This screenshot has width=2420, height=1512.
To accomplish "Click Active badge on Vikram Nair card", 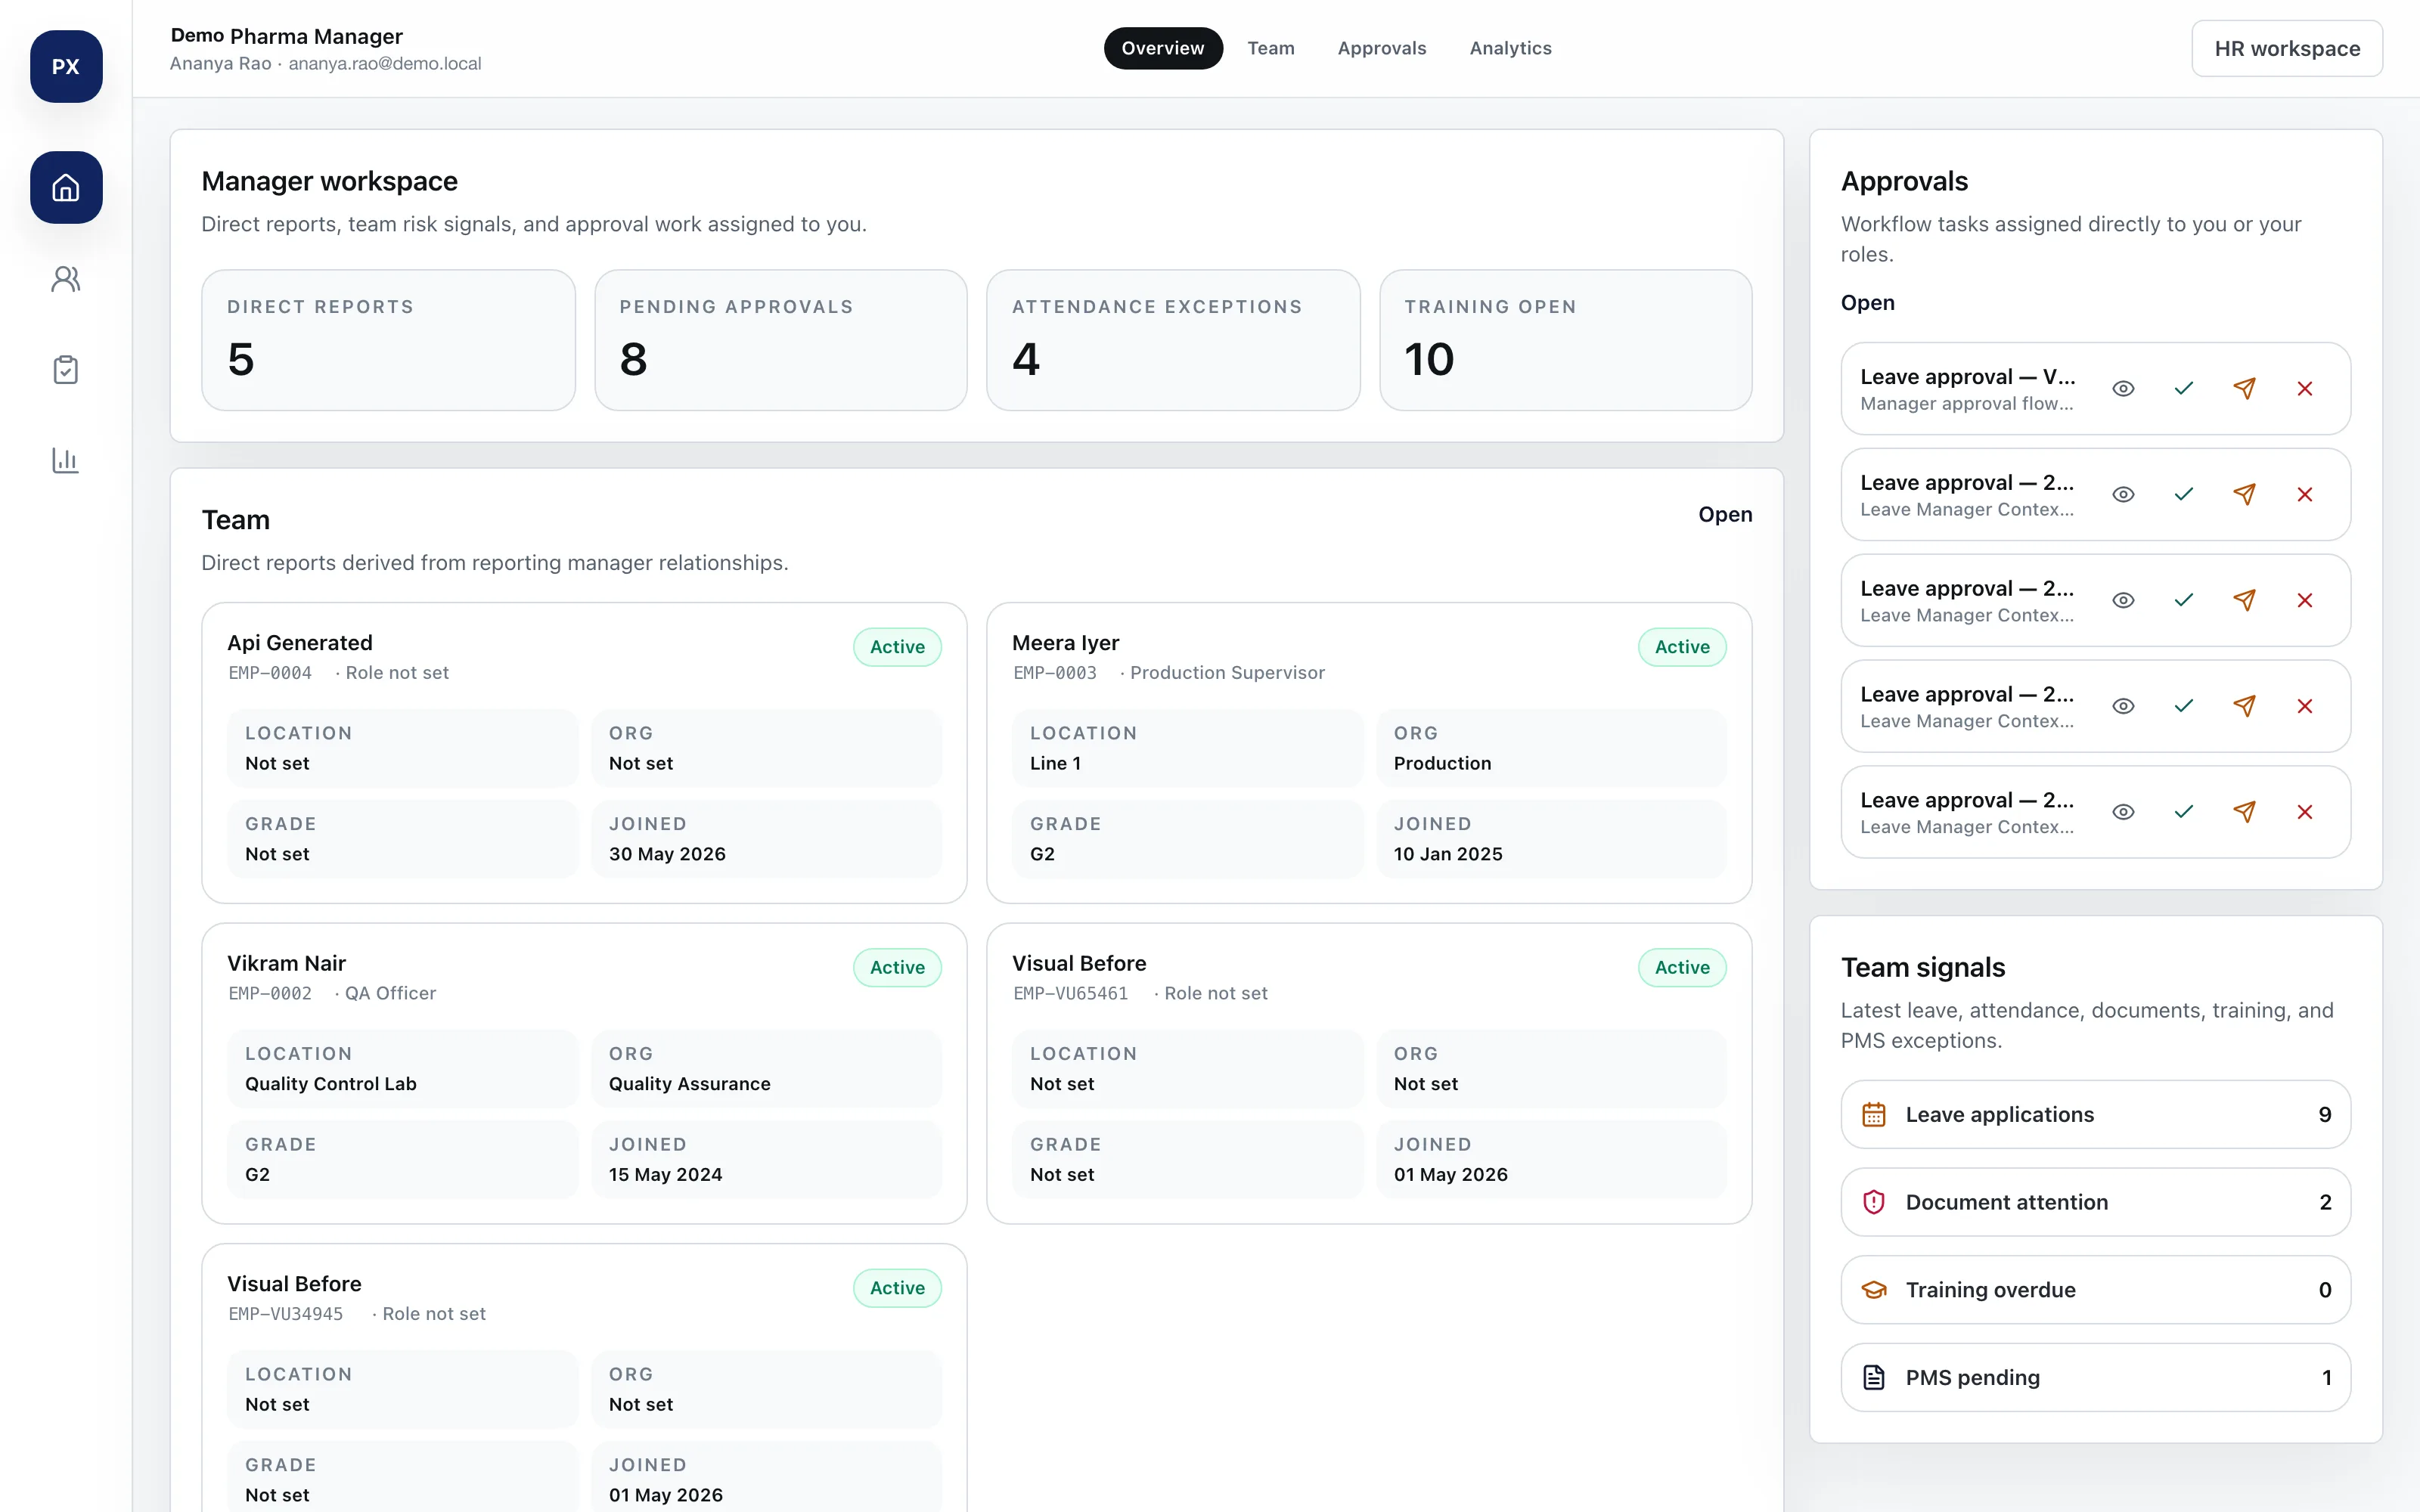I will 897,967.
